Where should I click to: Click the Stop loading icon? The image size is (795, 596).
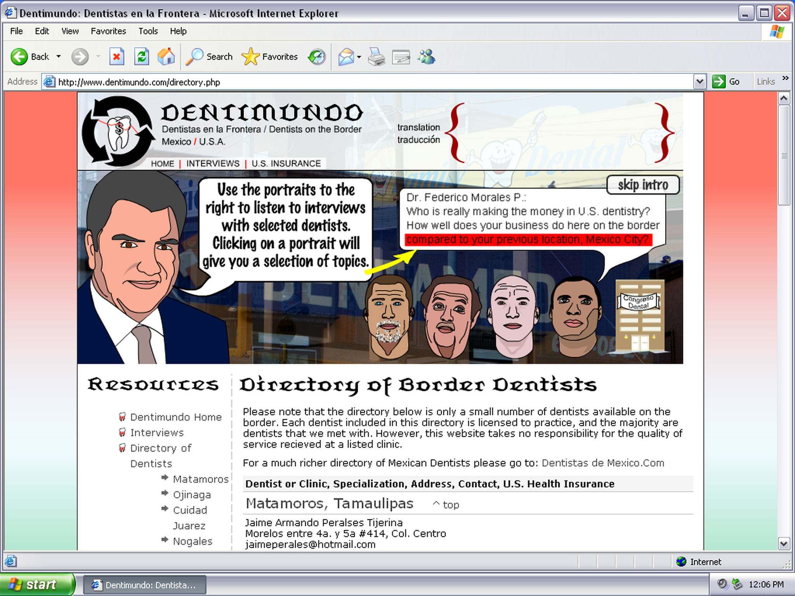(116, 57)
